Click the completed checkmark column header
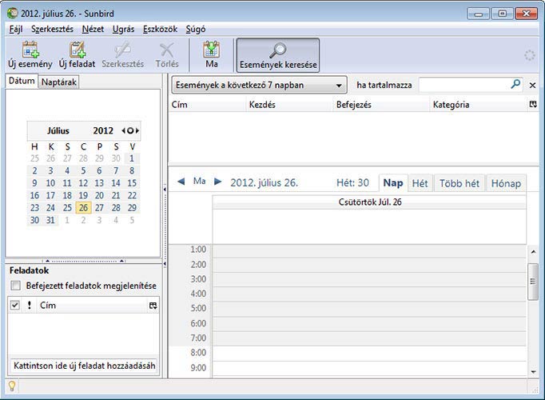Screen dimensions: 545x400 pos(14,305)
